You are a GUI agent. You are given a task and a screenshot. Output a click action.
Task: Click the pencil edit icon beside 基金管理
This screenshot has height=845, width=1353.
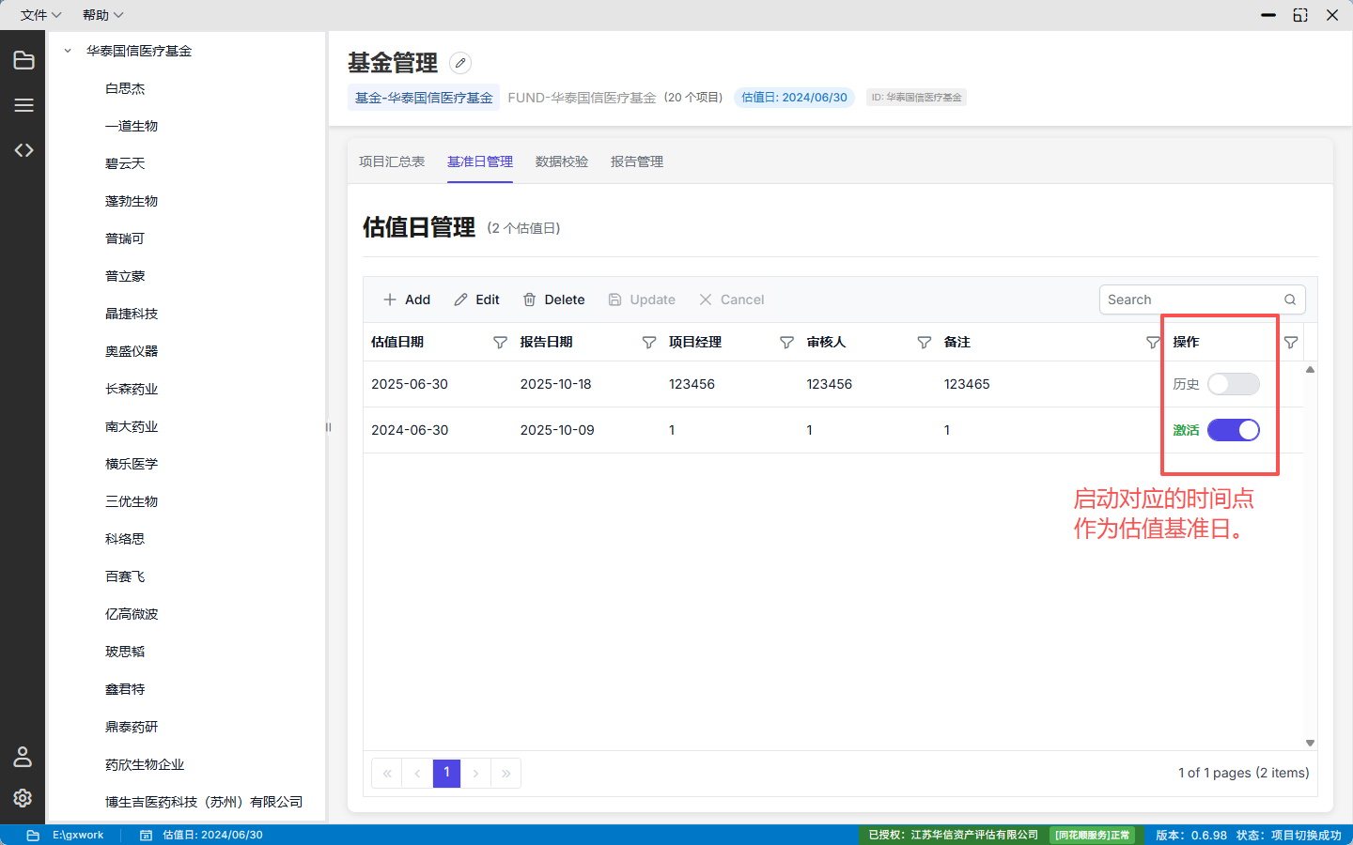(460, 63)
